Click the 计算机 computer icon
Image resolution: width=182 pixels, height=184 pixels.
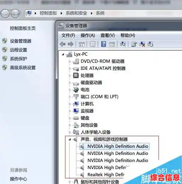tap(76, 104)
